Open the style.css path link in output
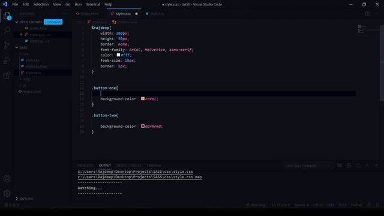 [x=135, y=172]
